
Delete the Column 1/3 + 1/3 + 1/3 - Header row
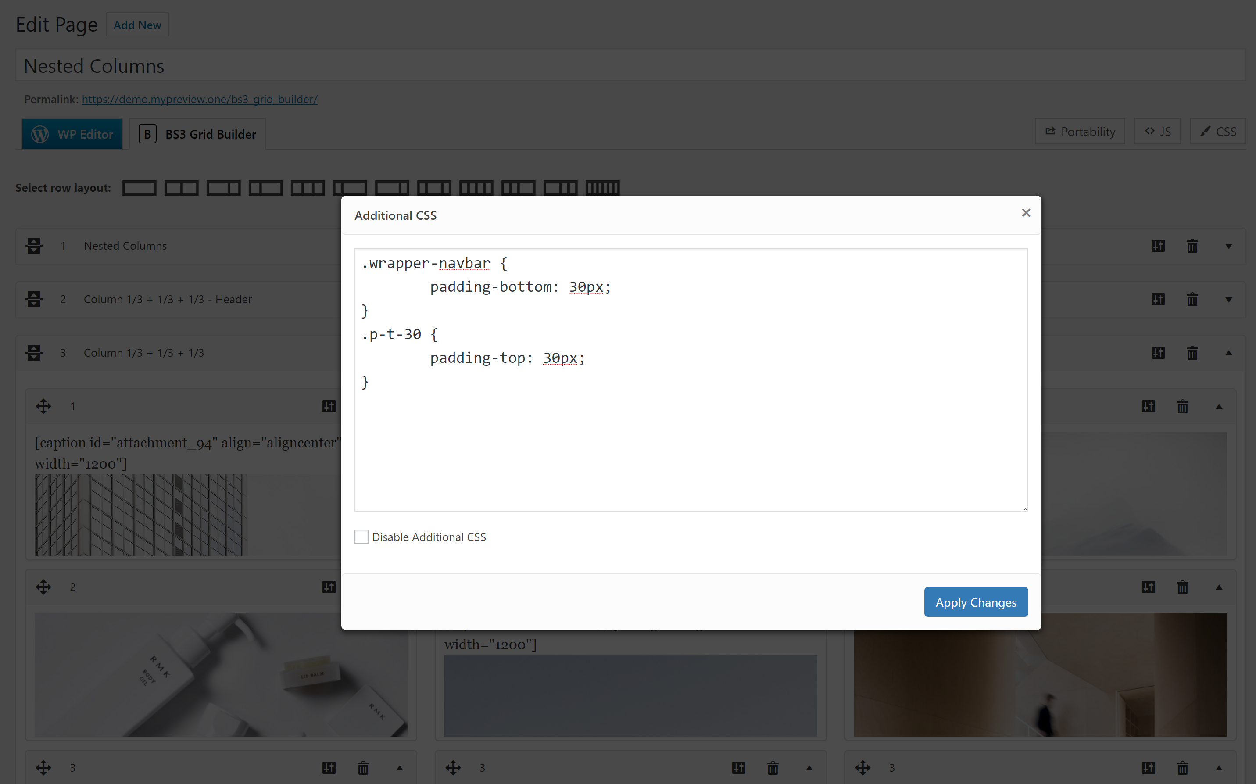click(x=1192, y=299)
